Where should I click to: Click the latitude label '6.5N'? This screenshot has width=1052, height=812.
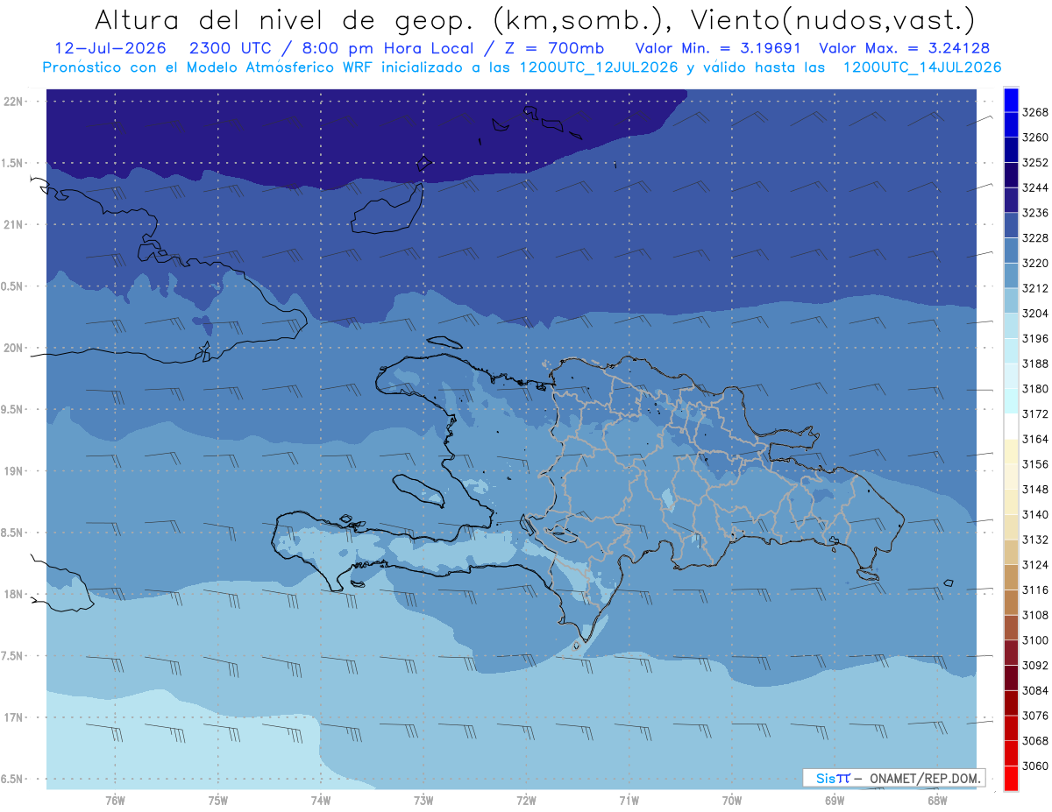coord(13,779)
